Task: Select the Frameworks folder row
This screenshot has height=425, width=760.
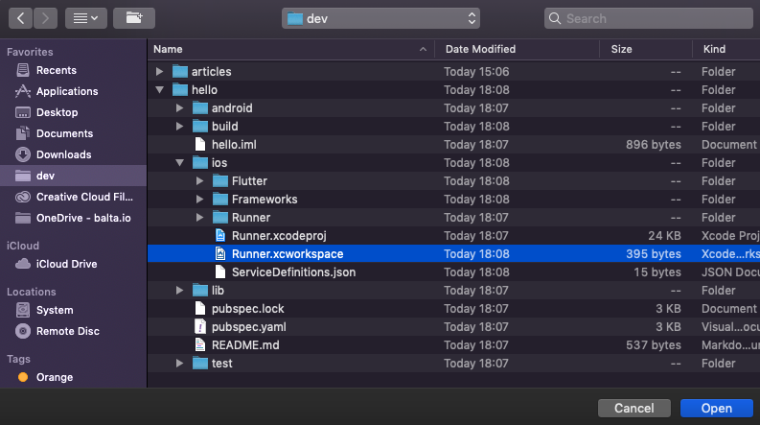Action: [453, 200]
